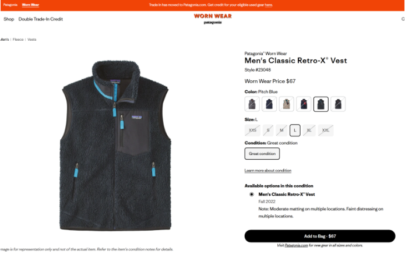Pick the tan vest color swatch

tap(287, 104)
